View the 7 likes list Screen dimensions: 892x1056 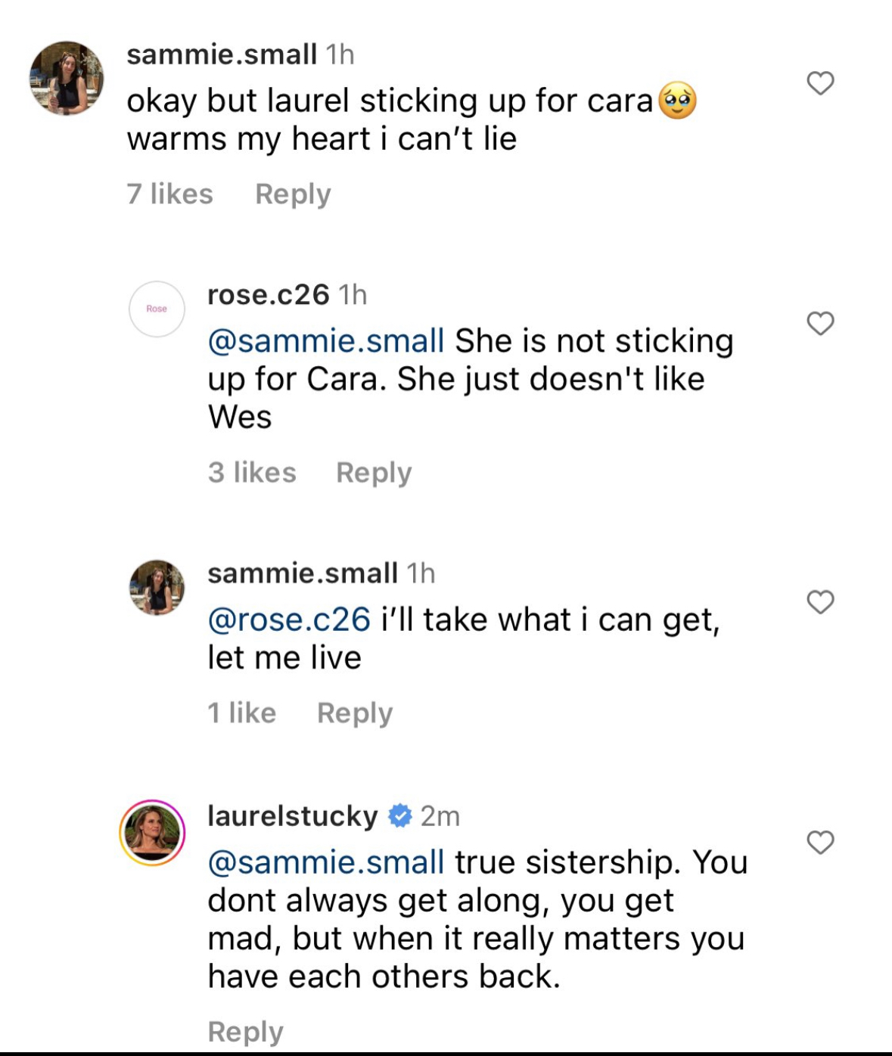[x=170, y=194]
